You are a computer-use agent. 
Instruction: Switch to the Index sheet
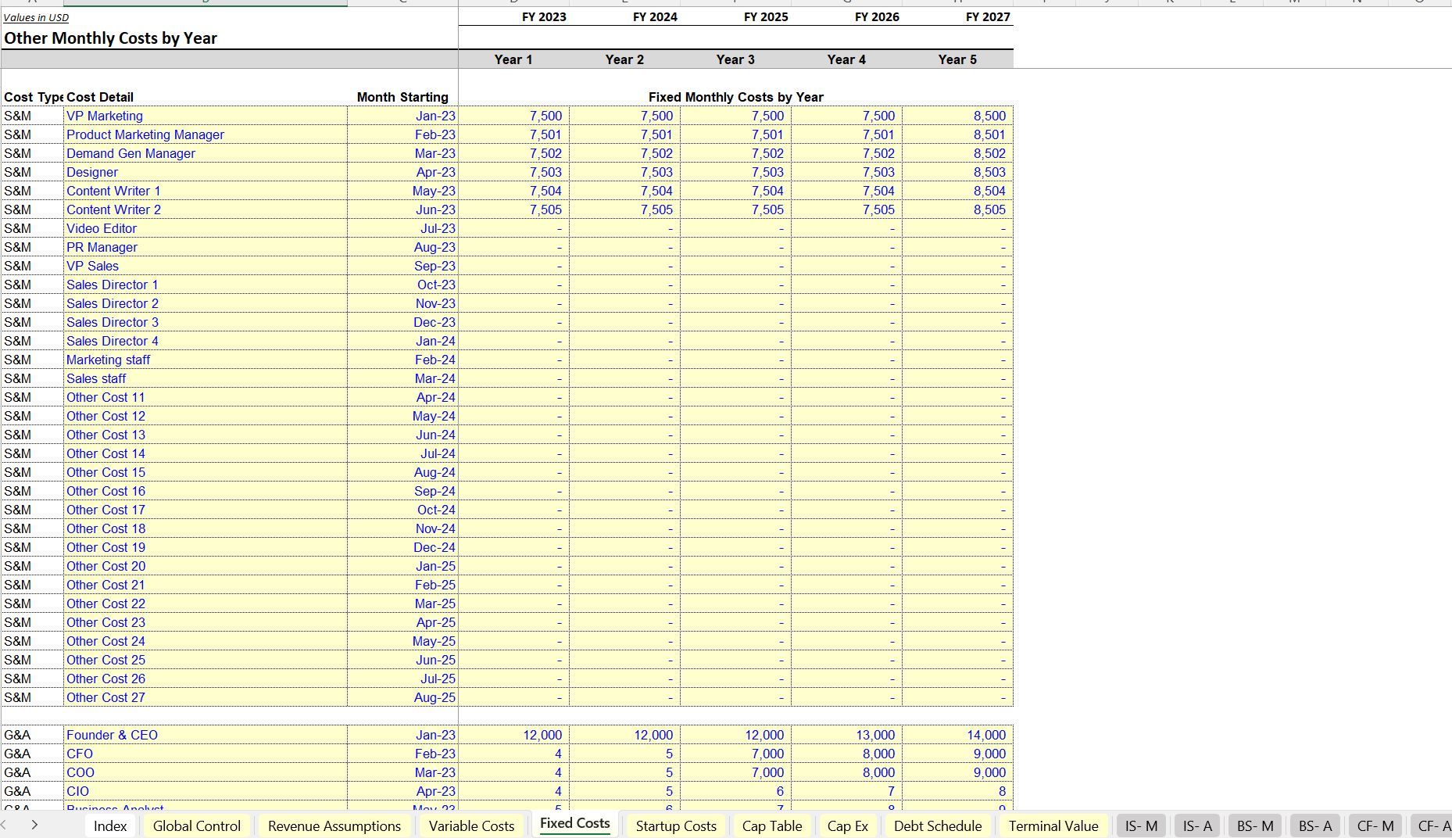coord(110,825)
